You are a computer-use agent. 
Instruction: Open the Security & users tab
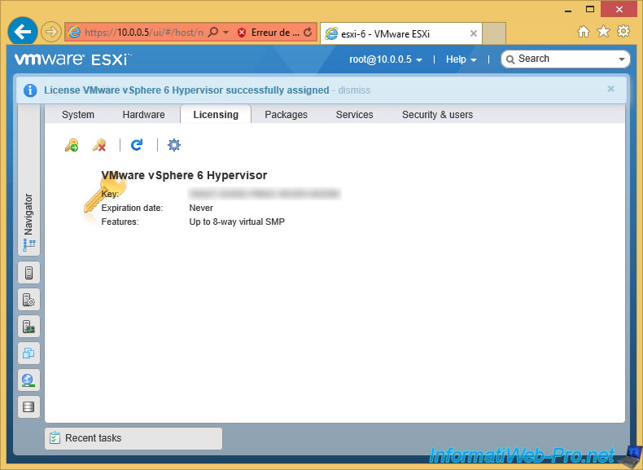(x=437, y=115)
